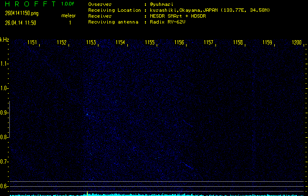Select the 1.00f version label
The height and width of the screenshot is (196, 308).
[x=68, y=4]
